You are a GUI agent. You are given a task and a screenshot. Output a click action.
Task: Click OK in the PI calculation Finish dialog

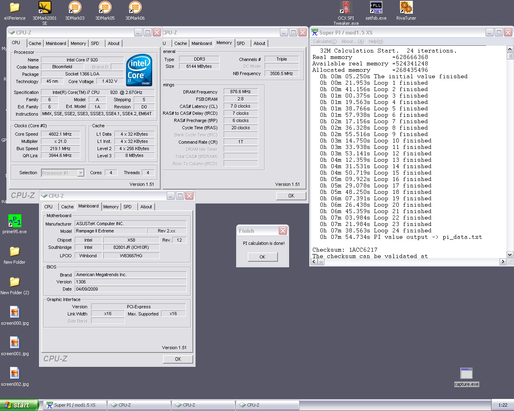pyautogui.click(x=263, y=257)
